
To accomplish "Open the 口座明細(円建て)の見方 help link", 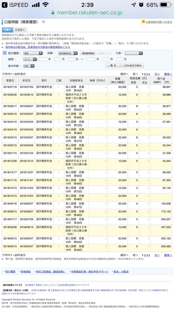I will 159,22.
